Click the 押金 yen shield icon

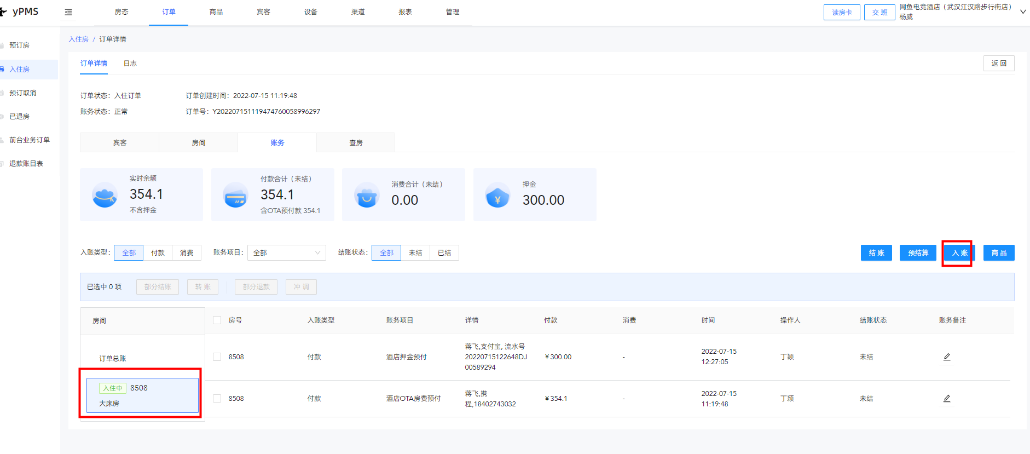tap(497, 195)
